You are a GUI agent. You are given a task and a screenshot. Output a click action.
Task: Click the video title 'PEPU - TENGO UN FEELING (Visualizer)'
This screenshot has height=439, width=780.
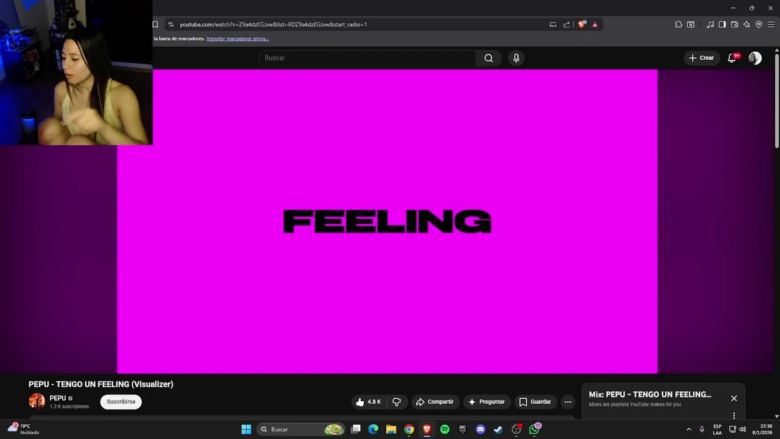pyautogui.click(x=101, y=384)
